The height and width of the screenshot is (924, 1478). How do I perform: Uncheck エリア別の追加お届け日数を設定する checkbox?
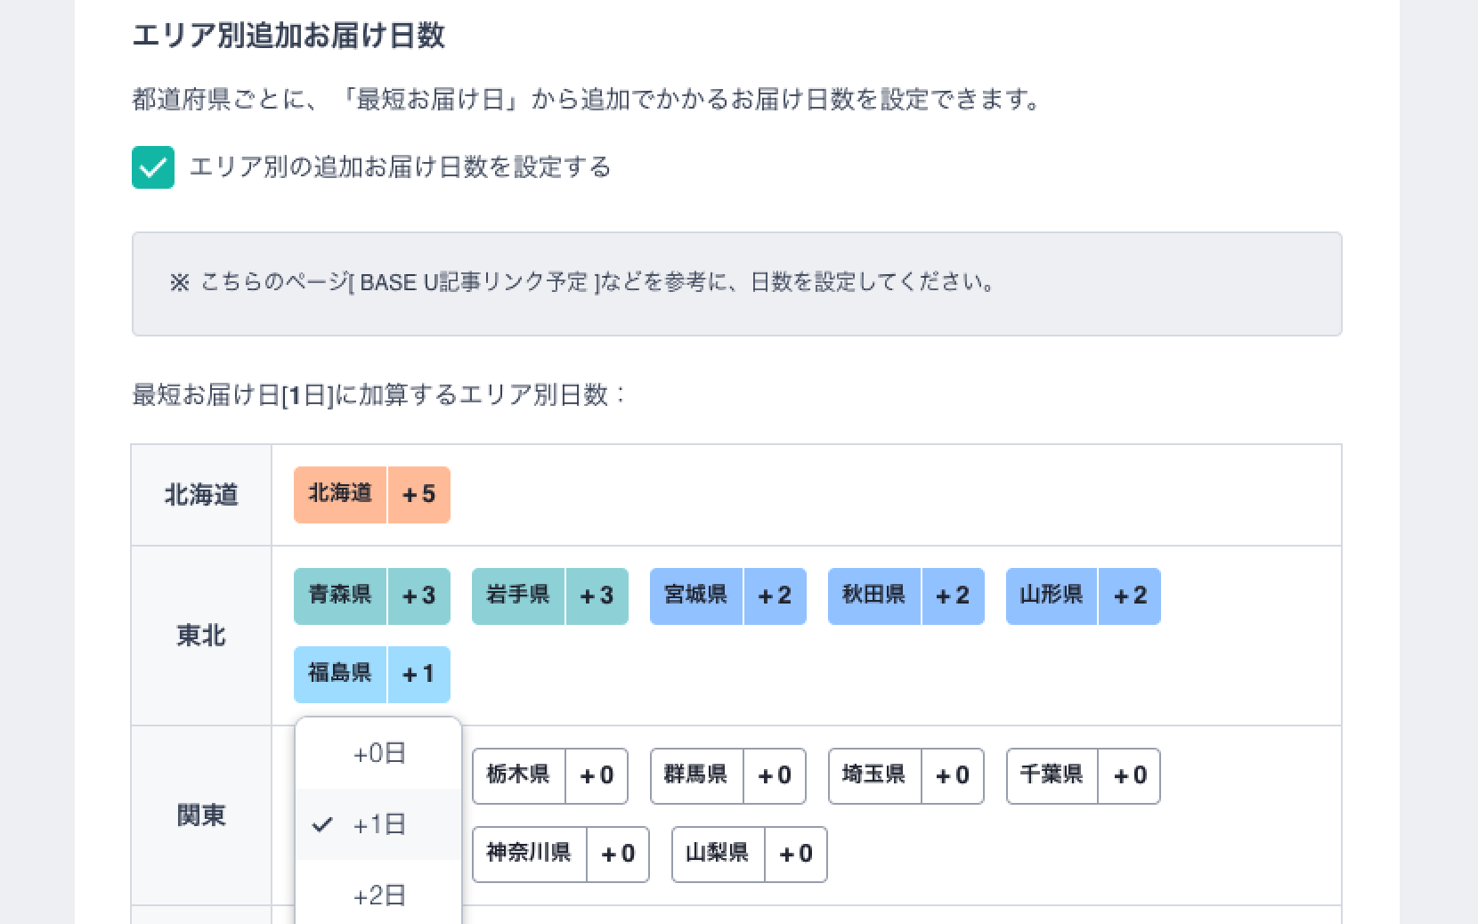tap(153, 167)
